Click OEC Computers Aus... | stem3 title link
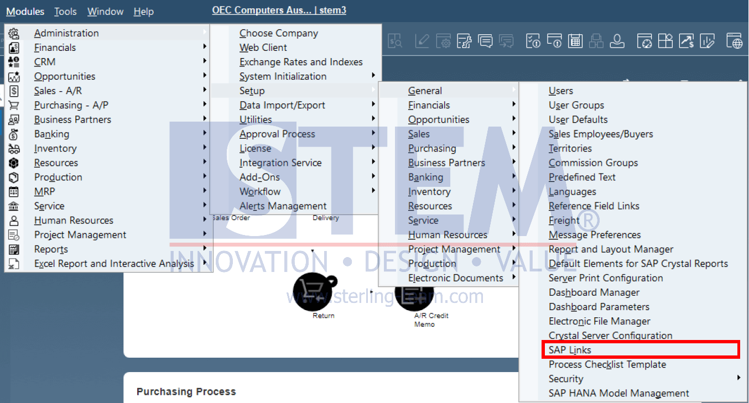 coord(279,11)
